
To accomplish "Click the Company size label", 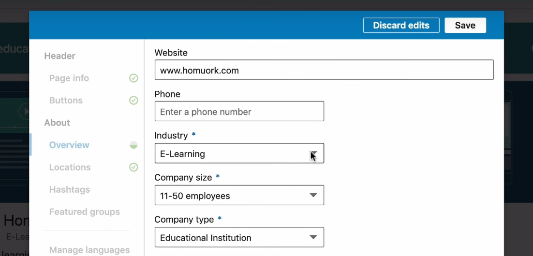I will 183,177.
